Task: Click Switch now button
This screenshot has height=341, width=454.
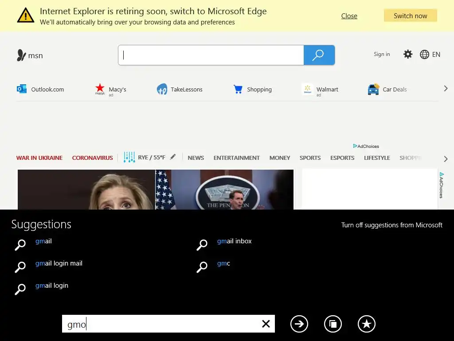Action: pyautogui.click(x=410, y=16)
